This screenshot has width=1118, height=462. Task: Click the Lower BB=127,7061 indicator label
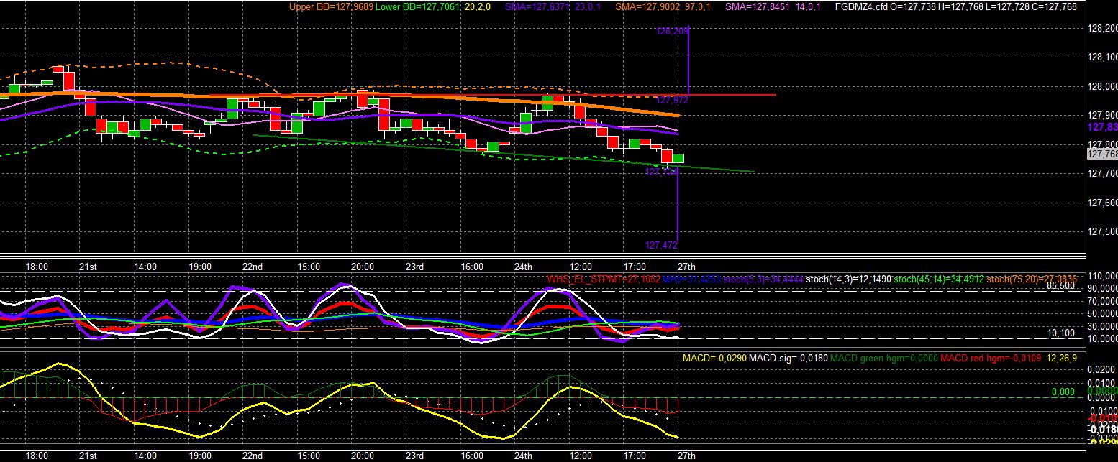tap(417, 7)
